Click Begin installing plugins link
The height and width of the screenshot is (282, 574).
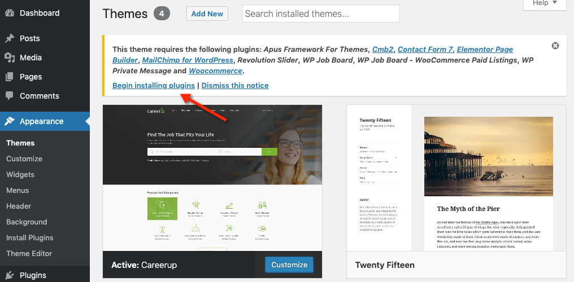coord(154,85)
